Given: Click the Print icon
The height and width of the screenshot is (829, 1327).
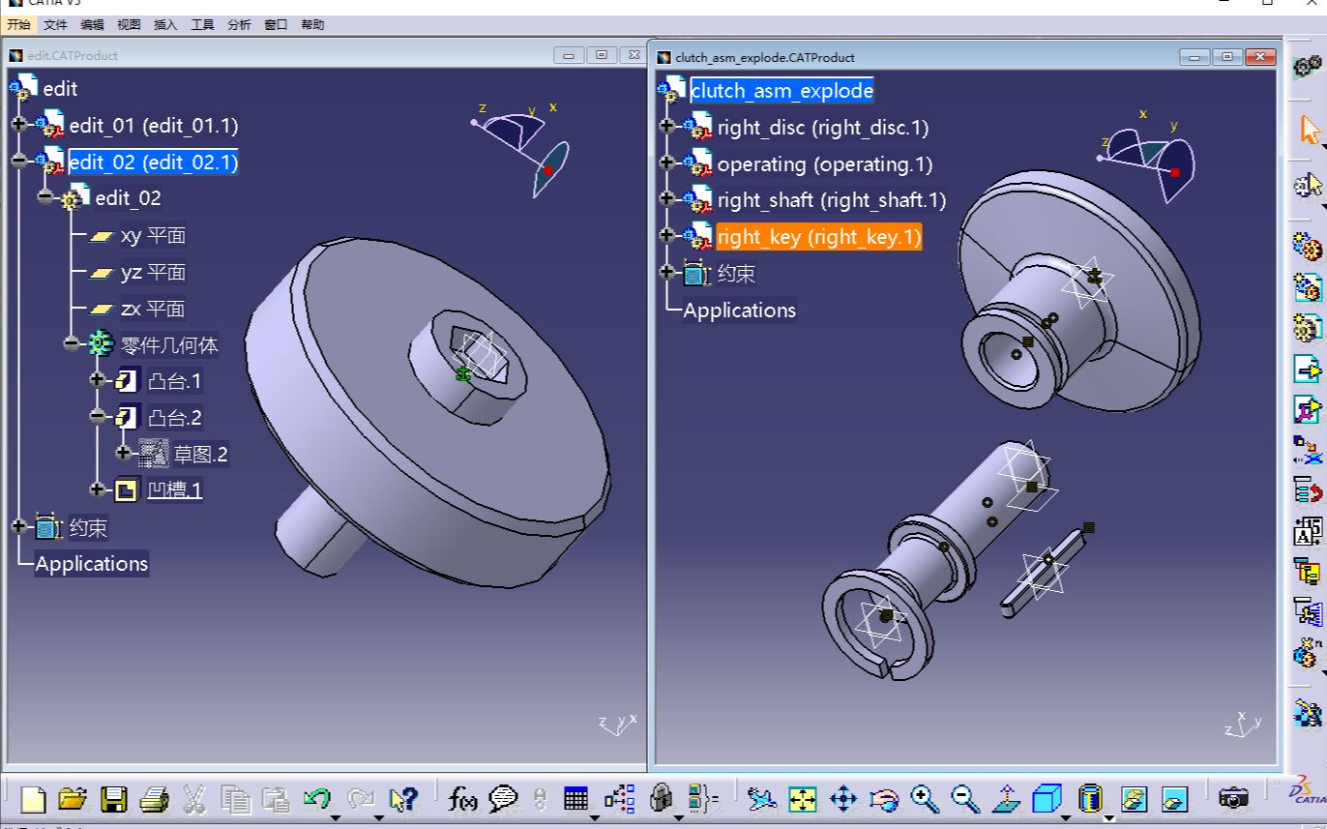Looking at the screenshot, I should tap(155, 799).
